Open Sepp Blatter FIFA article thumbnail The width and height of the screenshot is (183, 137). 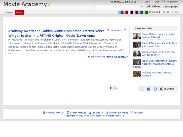click(137, 36)
